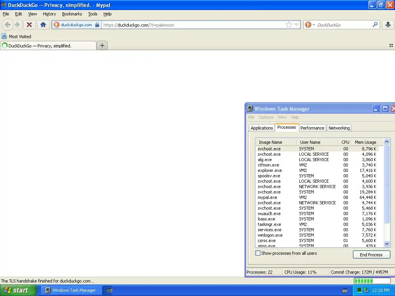
Task: Click into the DuckDuckGo search box
Action: coord(344,25)
